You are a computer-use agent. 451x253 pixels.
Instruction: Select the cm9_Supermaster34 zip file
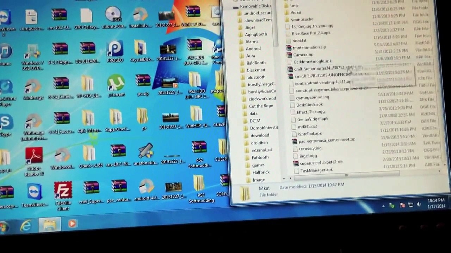coord(325,68)
